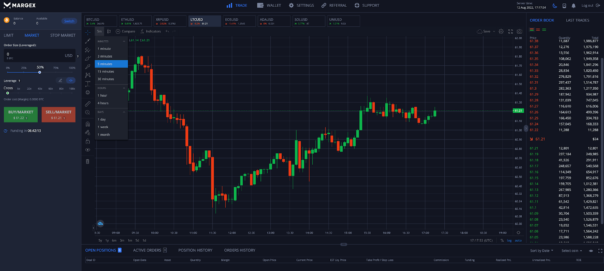Expand the Select coin dropdown
Viewport: 604px width, 271px height.
tap(572, 251)
